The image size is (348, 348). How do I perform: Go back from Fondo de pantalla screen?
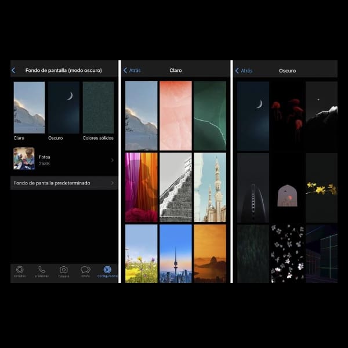point(13,70)
